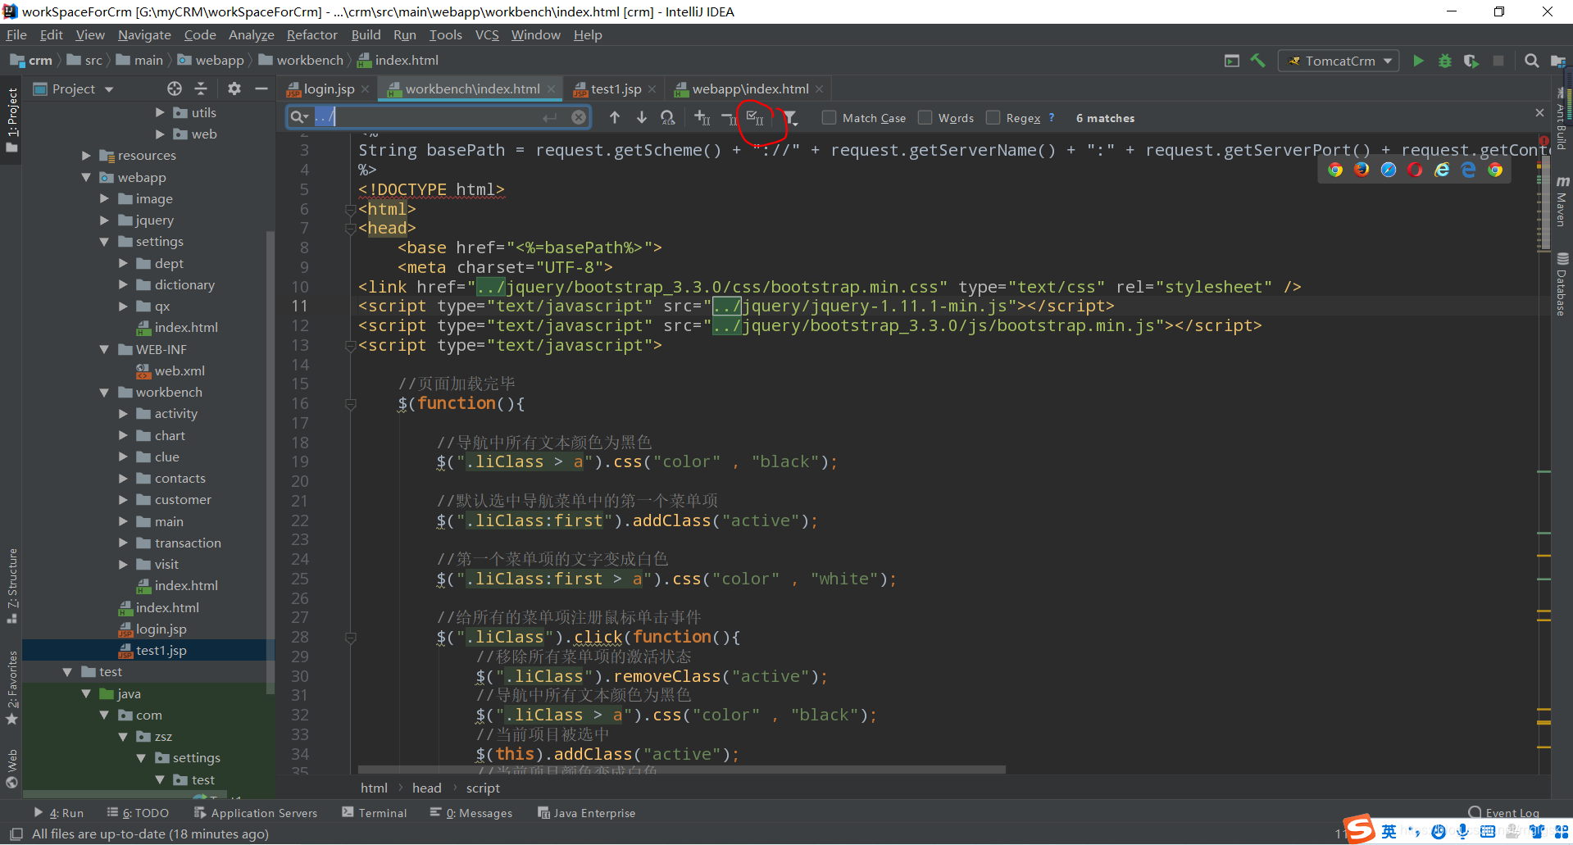This screenshot has width=1573, height=845.
Task: Collapse the webapp folder
Action: [86, 177]
